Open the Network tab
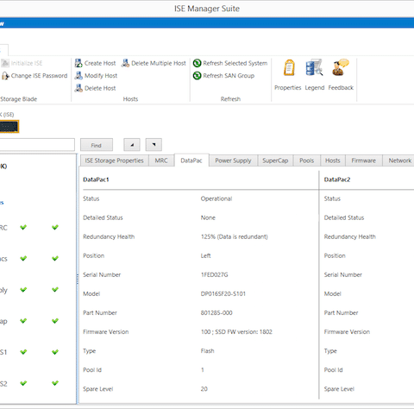The height and width of the screenshot is (409, 414). [399, 160]
